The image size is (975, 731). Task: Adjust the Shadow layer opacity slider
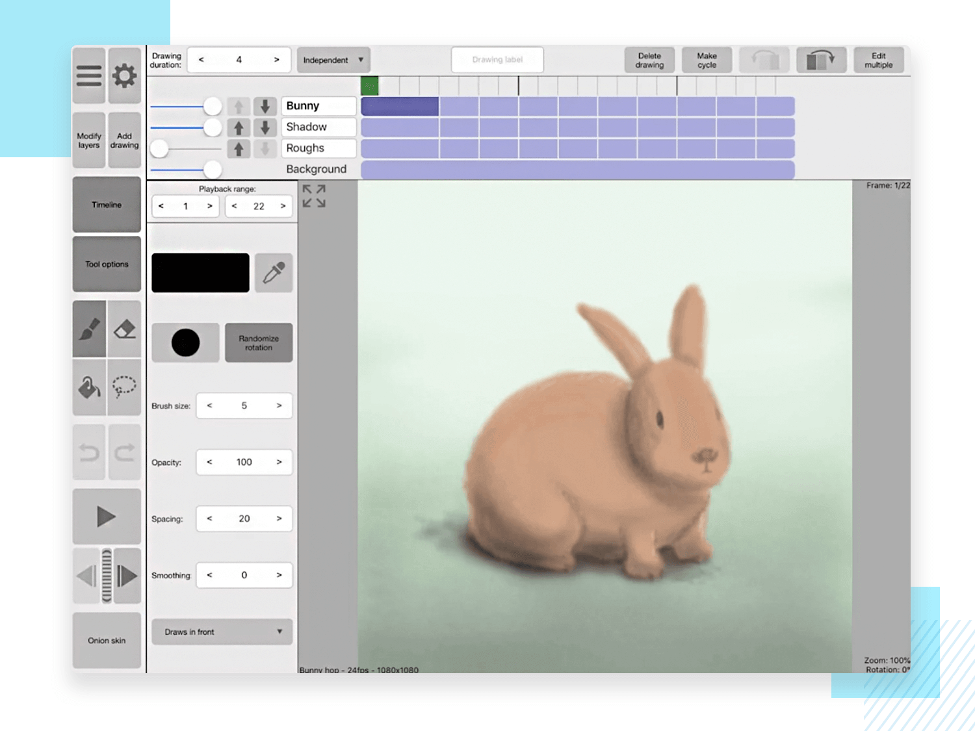[212, 127]
